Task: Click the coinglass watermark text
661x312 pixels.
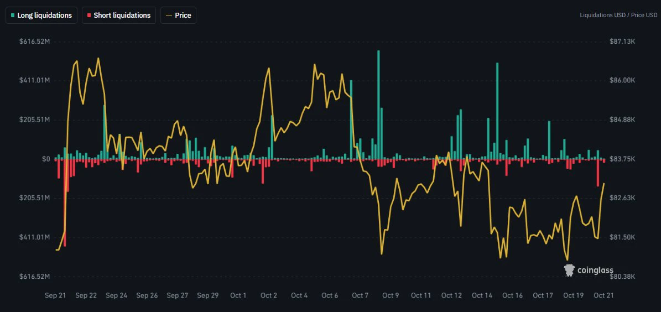Action: (595, 271)
